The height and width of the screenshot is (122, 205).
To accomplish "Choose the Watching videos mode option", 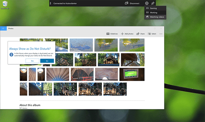I will coord(155,17).
